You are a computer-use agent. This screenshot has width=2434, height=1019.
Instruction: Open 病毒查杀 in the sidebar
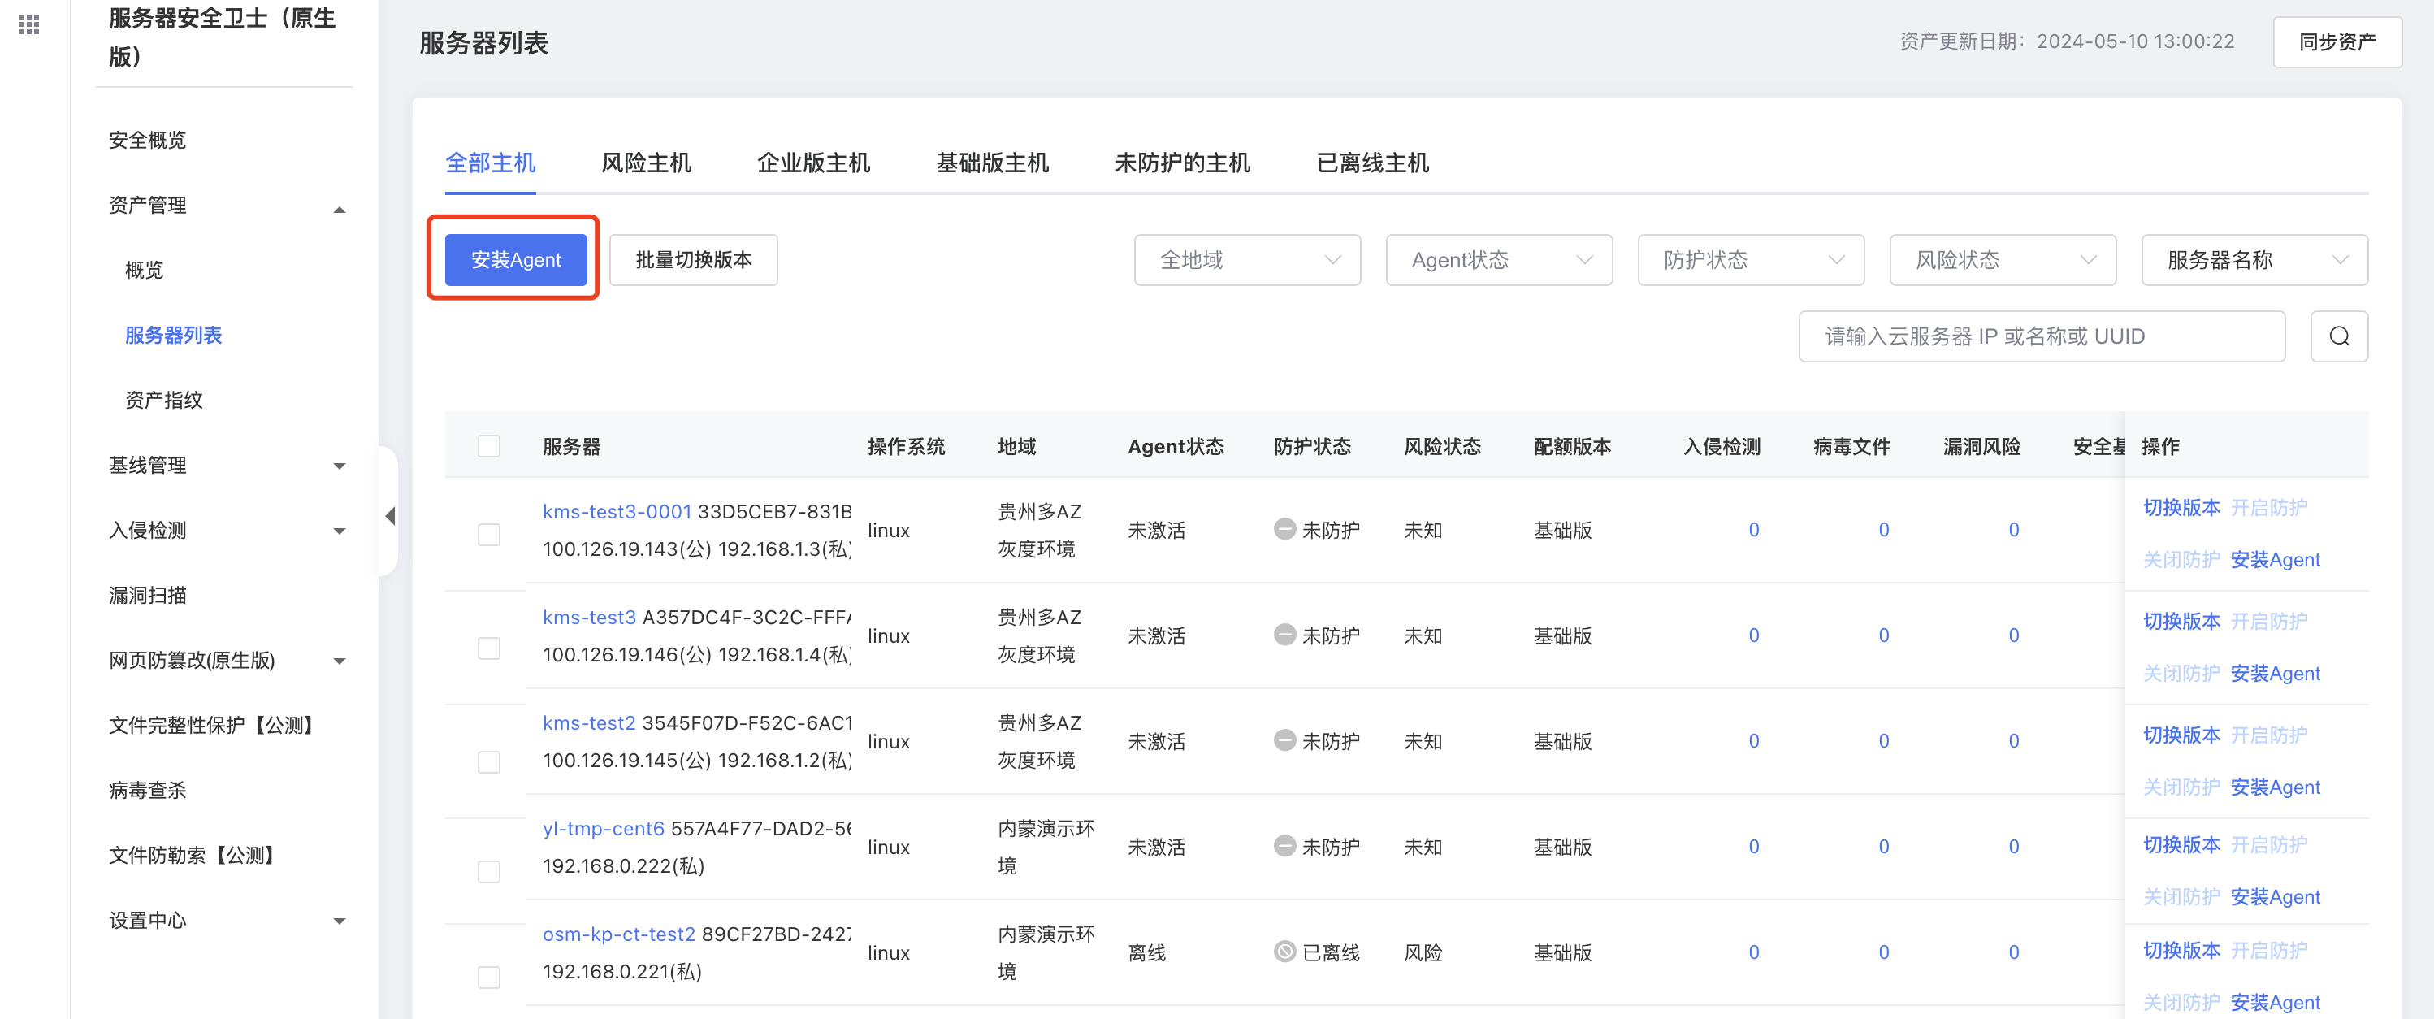[x=147, y=790]
